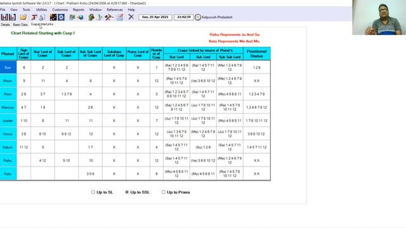The height and width of the screenshot is (228, 406).
Task: Click 'Ketu Represents Me And Mo' text
Action: pyautogui.click(x=234, y=41)
